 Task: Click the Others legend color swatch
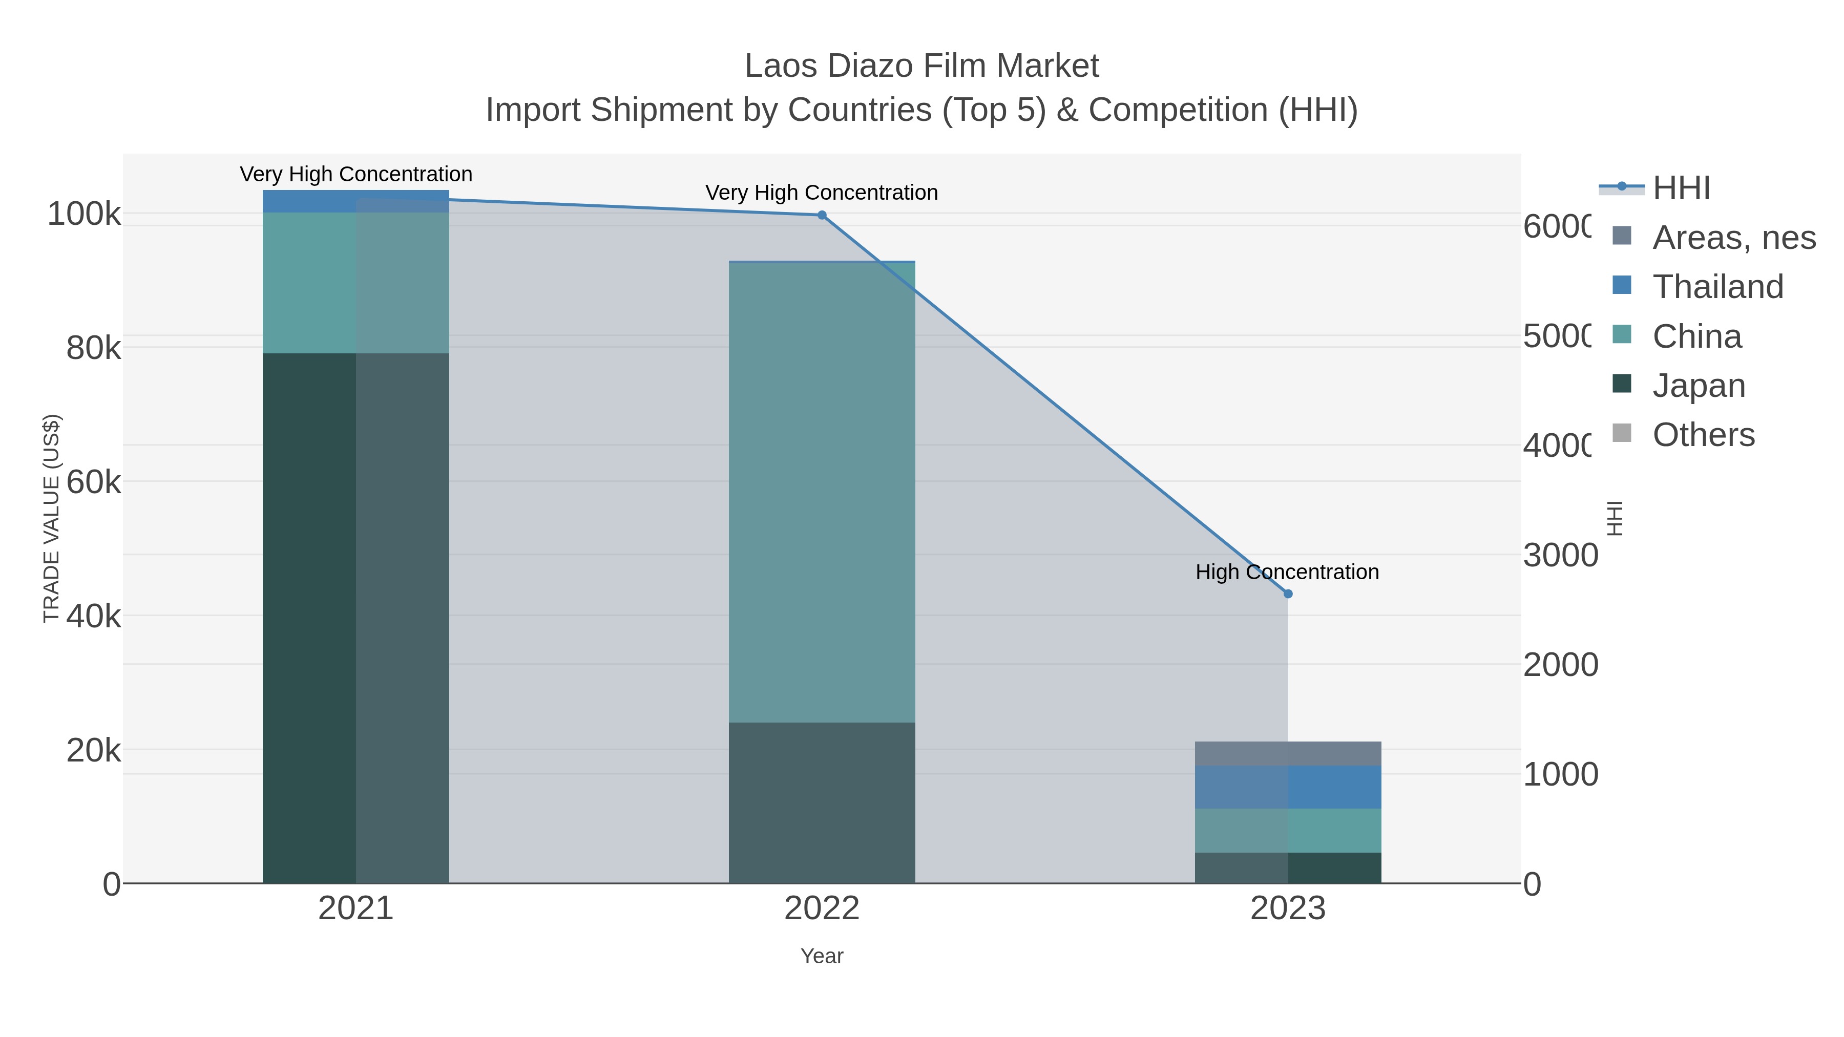(1621, 433)
